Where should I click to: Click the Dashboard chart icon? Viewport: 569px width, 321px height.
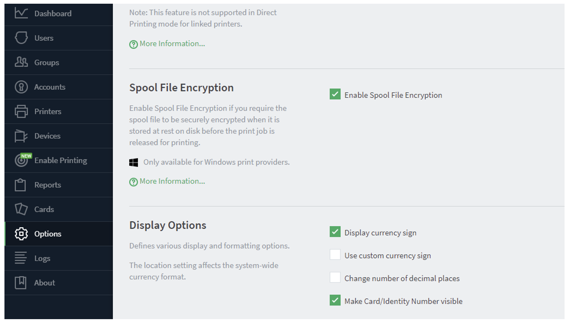[x=21, y=13]
